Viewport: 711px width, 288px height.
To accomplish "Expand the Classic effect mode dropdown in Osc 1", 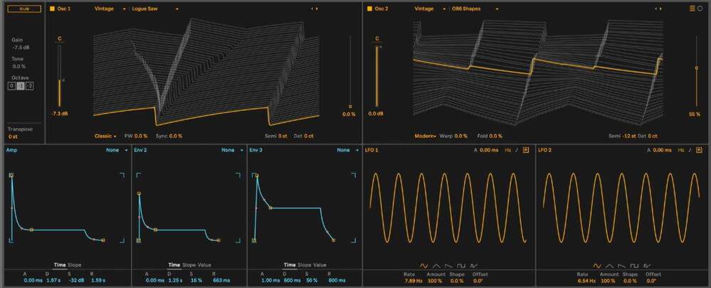I will [105, 135].
